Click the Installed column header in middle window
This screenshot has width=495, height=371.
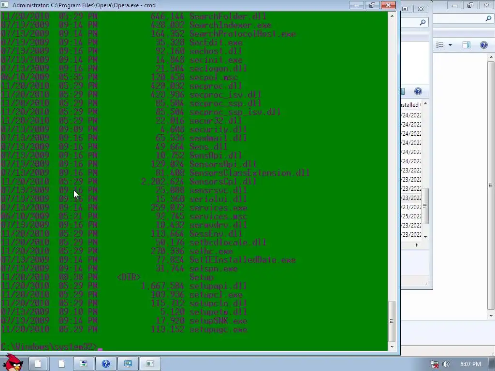[x=410, y=105]
